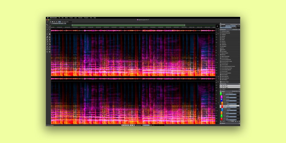Click the Gain module icon
The width and height of the screenshot is (286, 143).
point(221,48)
